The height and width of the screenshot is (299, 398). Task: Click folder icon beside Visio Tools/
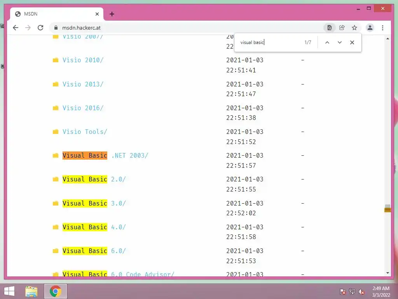(56, 132)
